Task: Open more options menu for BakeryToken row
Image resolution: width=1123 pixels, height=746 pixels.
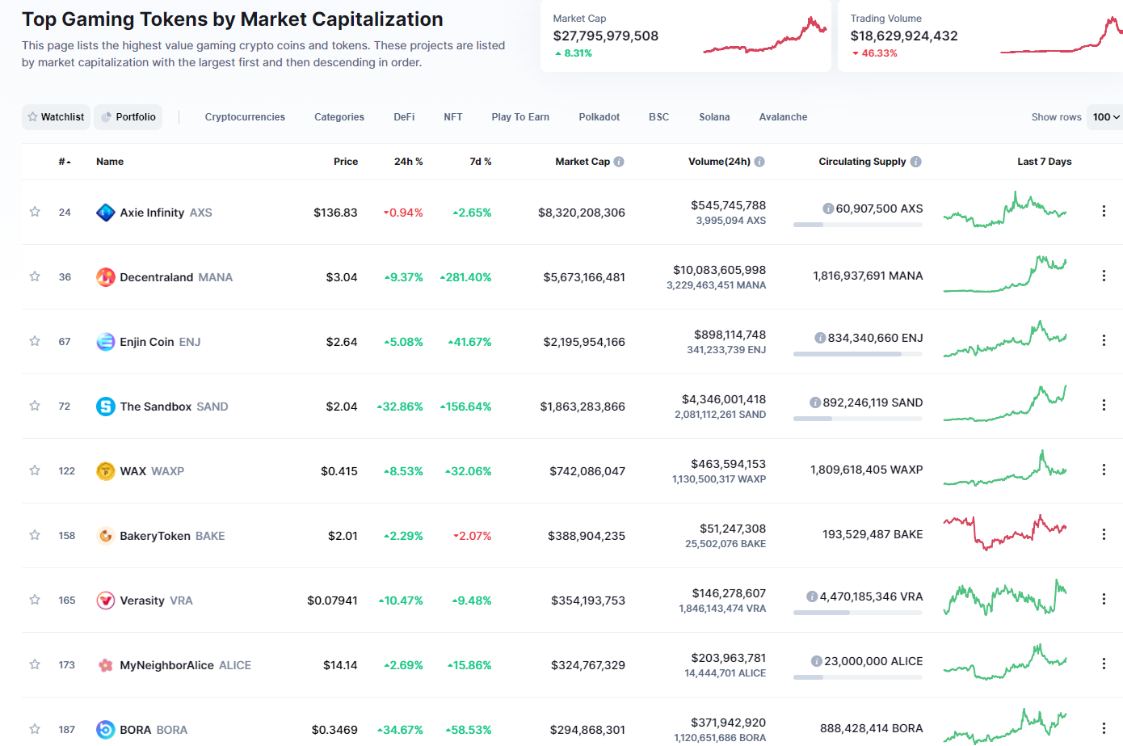Action: pos(1104,534)
